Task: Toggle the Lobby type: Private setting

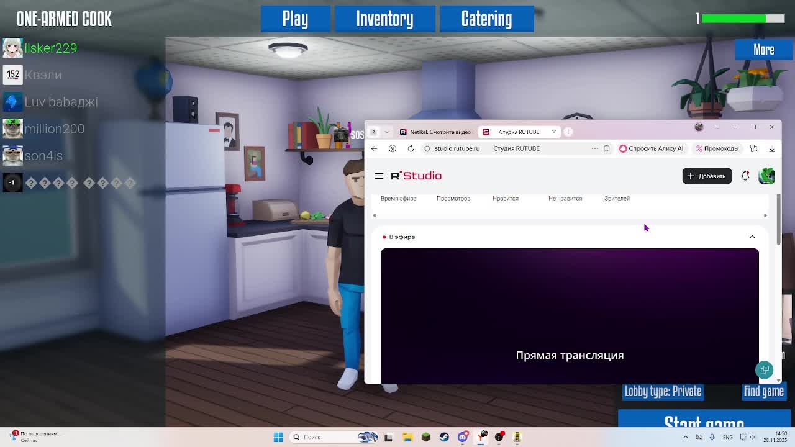Action: click(x=663, y=391)
